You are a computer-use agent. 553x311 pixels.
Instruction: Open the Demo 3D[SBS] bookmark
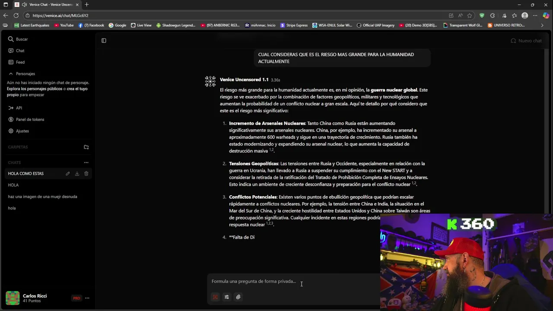click(418, 25)
